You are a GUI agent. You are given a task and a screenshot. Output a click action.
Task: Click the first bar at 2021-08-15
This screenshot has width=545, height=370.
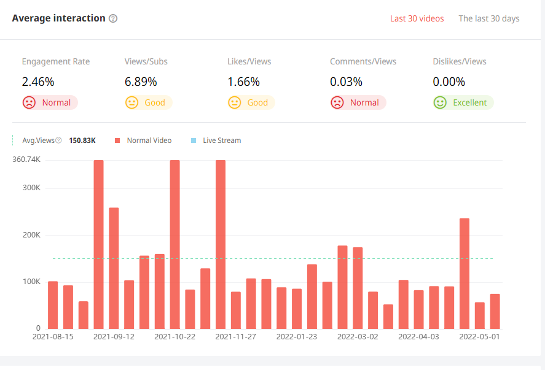[53, 305]
